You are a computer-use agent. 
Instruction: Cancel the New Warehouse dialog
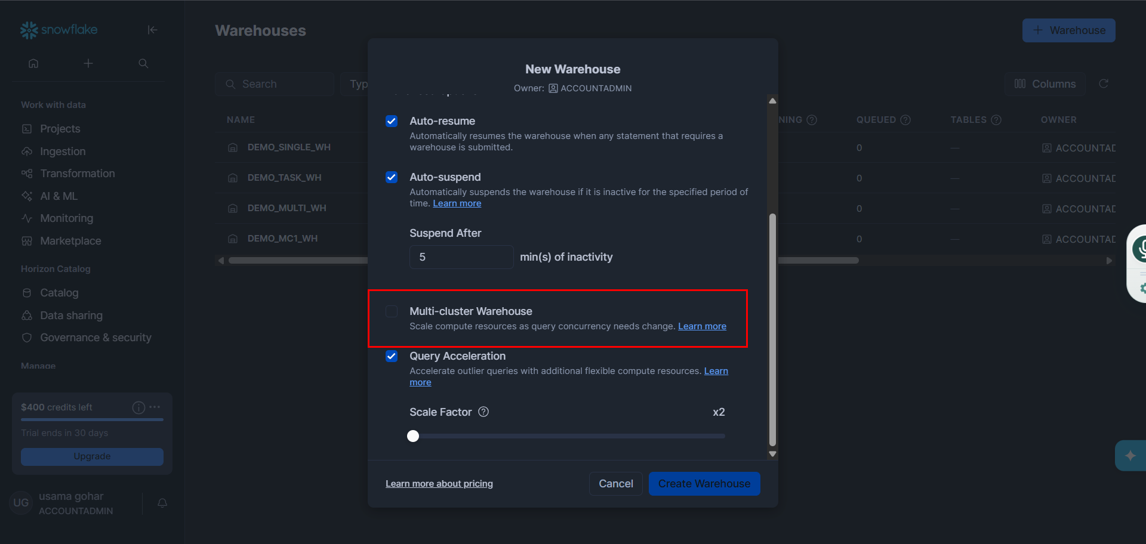click(x=616, y=484)
